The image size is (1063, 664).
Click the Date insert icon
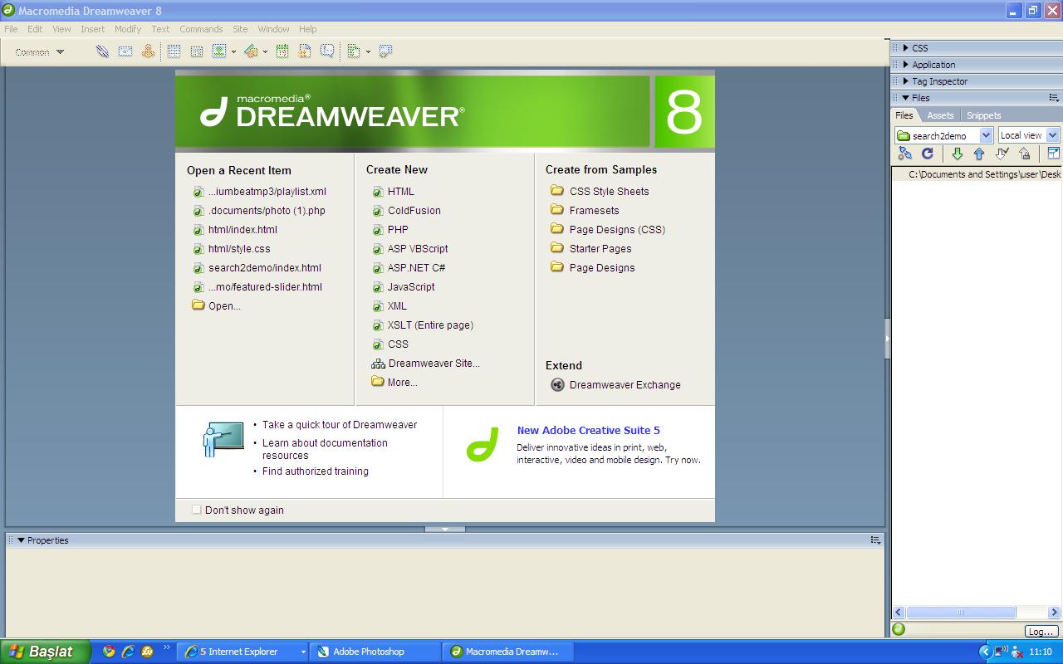[x=282, y=51]
